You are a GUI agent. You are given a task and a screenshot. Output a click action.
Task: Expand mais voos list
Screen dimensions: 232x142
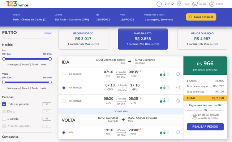point(121,111)
